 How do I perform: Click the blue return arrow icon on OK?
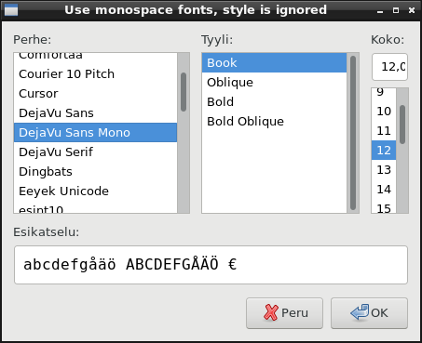[360, 312]
